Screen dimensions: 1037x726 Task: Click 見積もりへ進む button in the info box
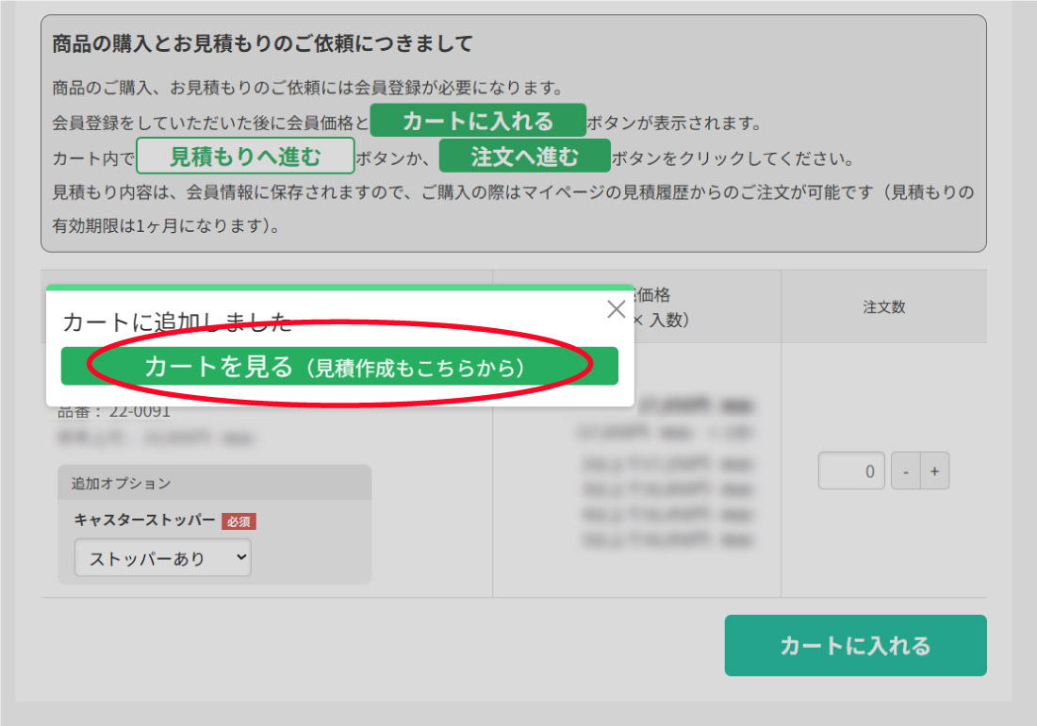[245, 156]
